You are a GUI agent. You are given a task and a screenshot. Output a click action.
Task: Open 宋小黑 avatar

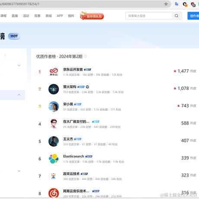(x=54, y=106)
